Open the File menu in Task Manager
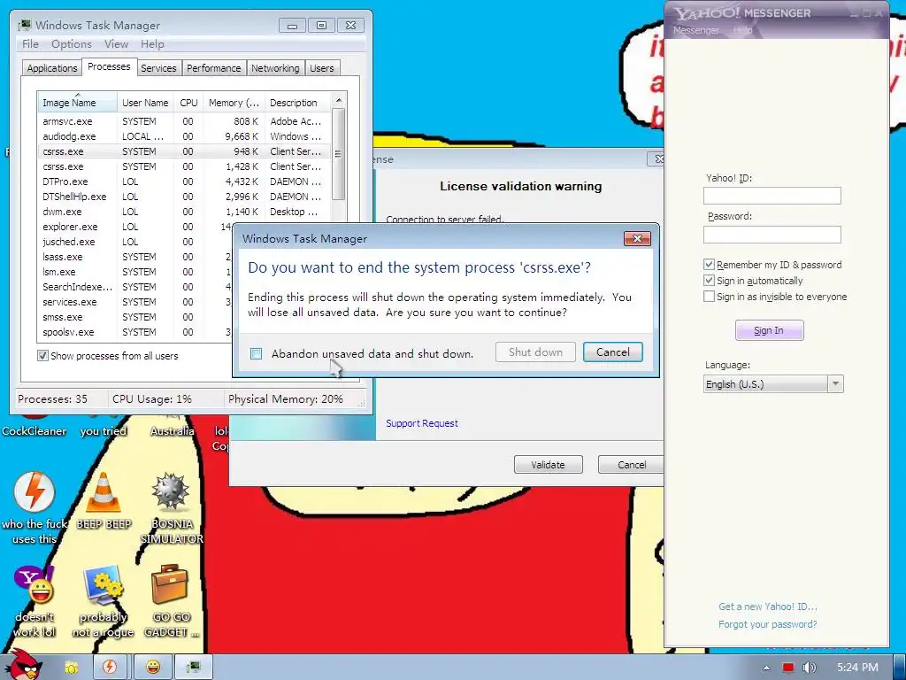This screenshot has height=680, width=906. 30,44
